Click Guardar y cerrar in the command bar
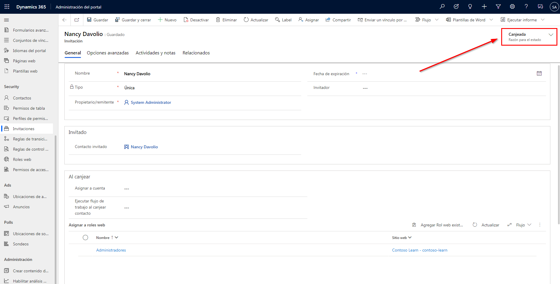 coord(133,20)
